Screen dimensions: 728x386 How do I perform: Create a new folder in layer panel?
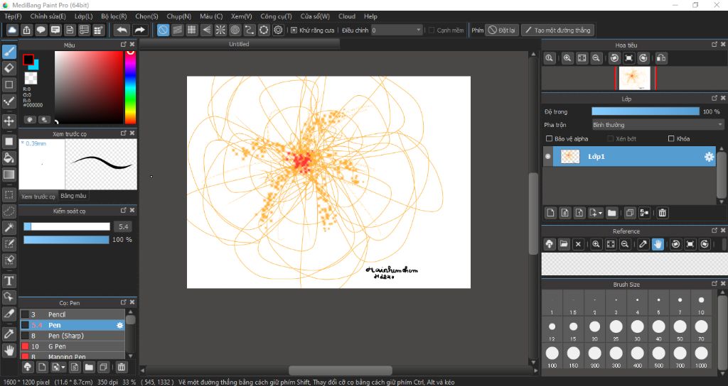click(x=611, y=213)
